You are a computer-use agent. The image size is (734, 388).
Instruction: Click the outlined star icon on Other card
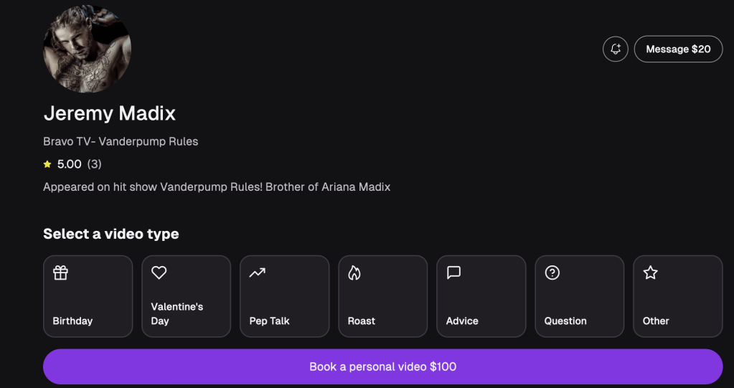[650, 273]
